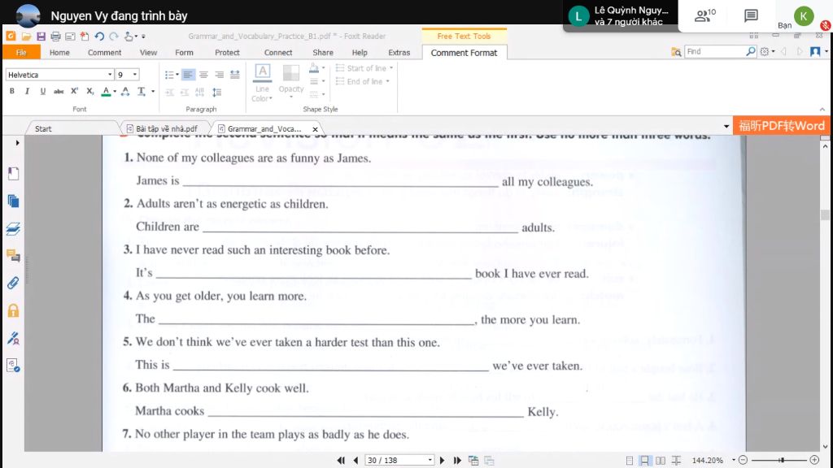Open the File menu

pyautogui.click(x=21, y=53)
